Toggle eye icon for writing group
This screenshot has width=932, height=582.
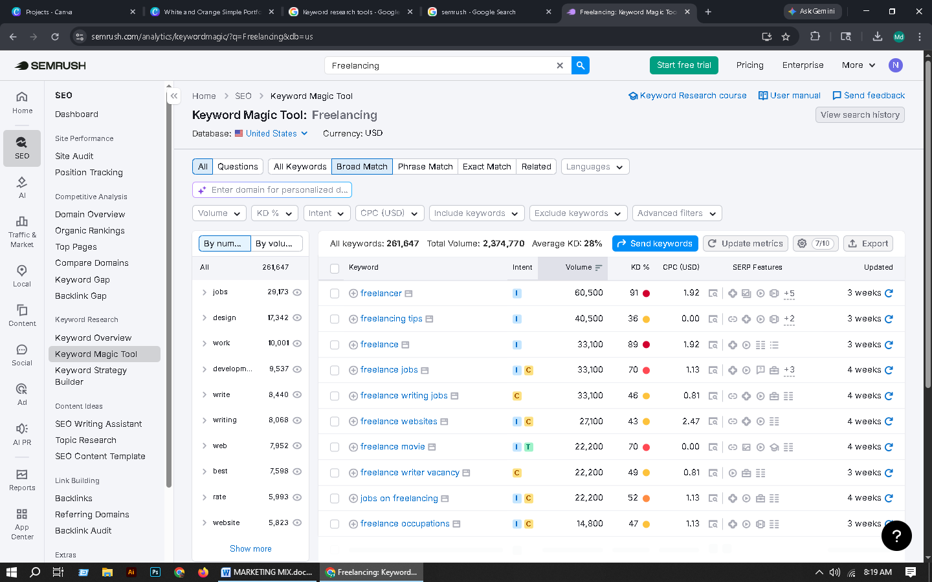point(298,420)
